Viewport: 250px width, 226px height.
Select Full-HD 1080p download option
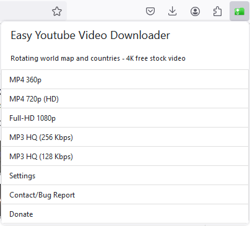(125, 118)
